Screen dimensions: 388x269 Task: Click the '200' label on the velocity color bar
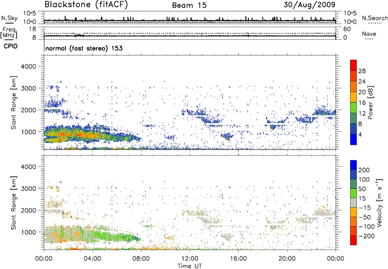click(364, 170)
